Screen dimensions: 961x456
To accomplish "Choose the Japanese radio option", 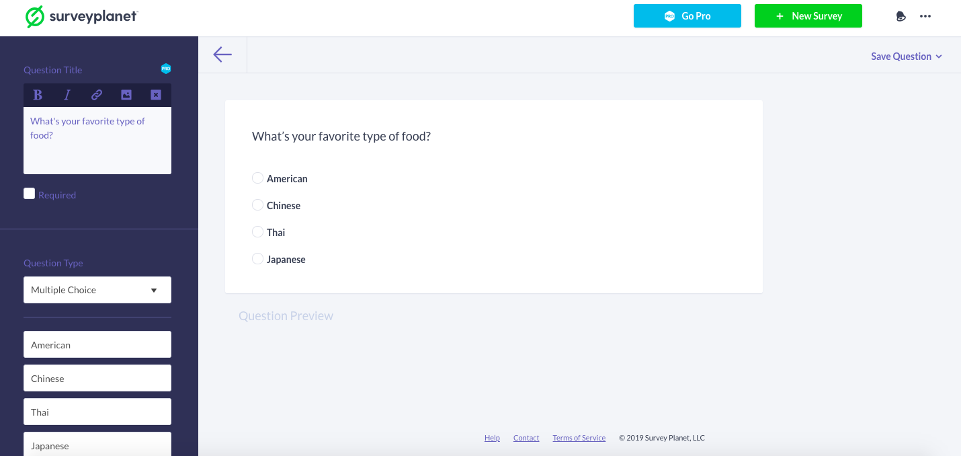I will tap(257, 259).
